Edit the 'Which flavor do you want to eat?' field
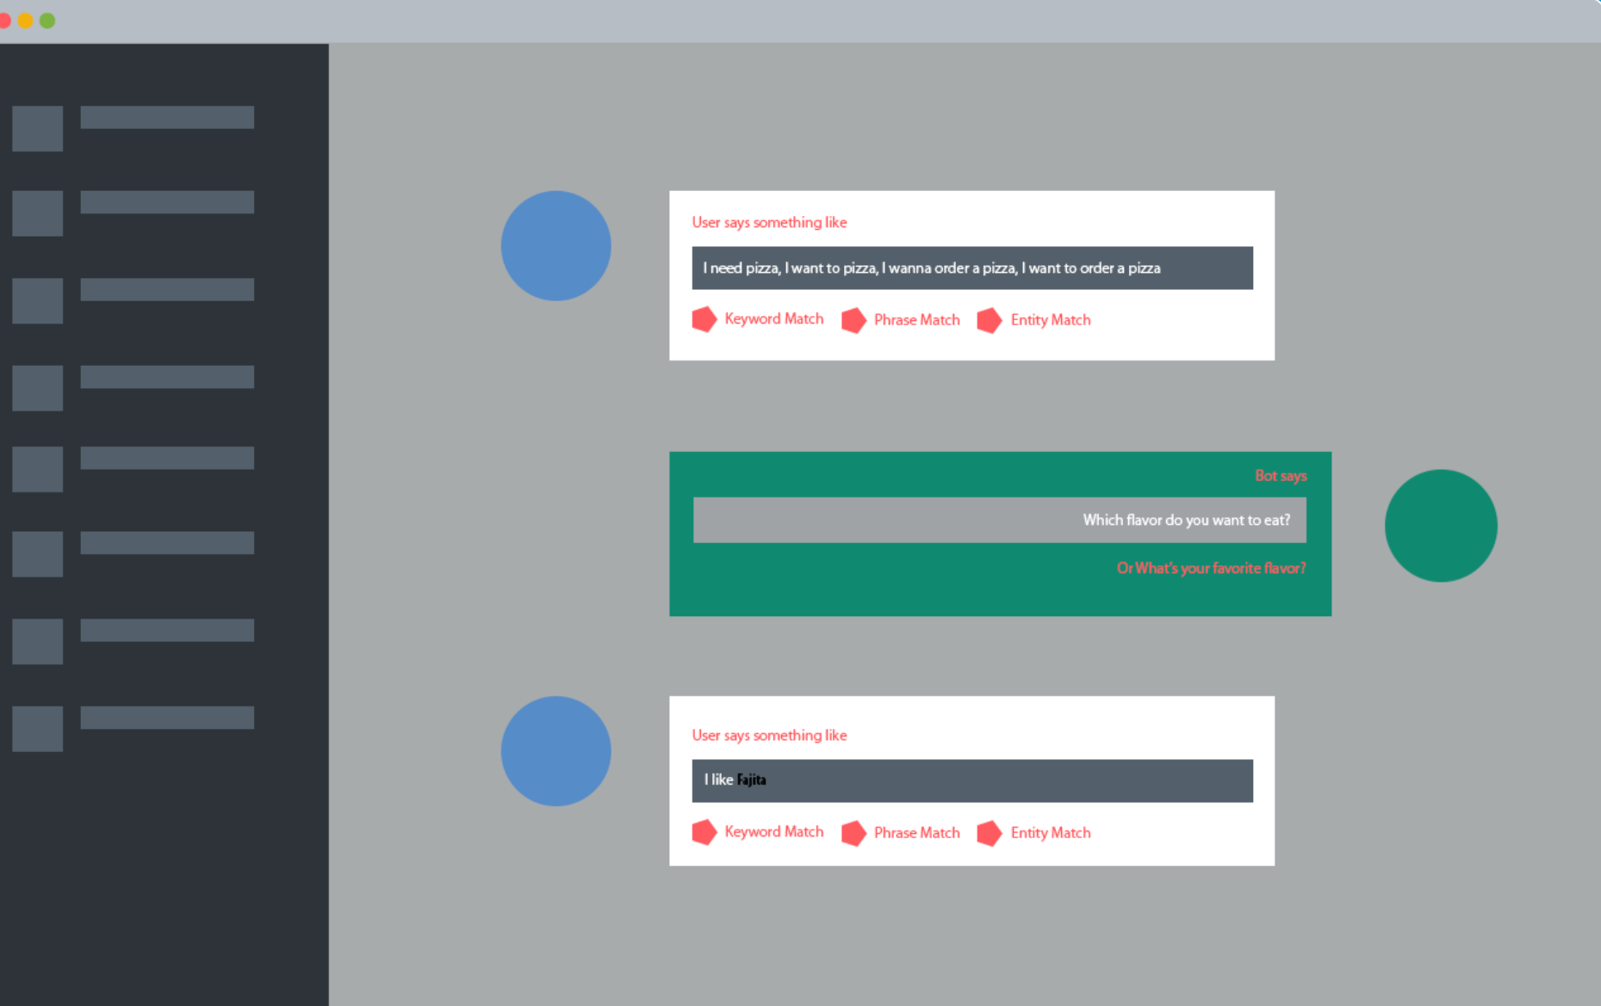The height and width of the screenshot is (1006, 1601). [1000, 520]
